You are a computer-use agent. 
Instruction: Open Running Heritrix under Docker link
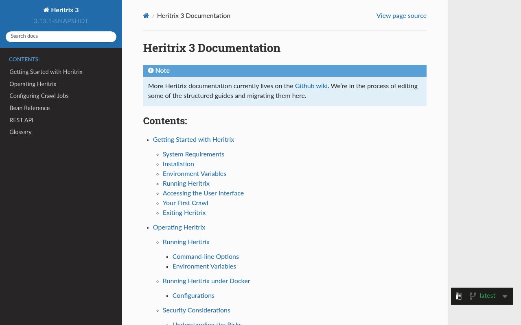206,281
